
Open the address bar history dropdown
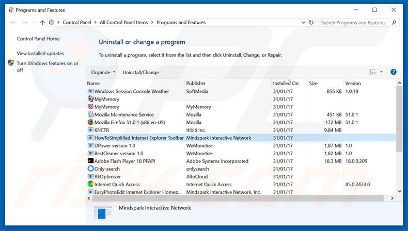tap(303, 22)
